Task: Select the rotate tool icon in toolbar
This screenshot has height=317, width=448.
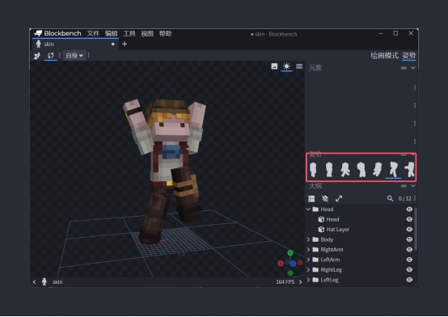Action: coord(51,56)
